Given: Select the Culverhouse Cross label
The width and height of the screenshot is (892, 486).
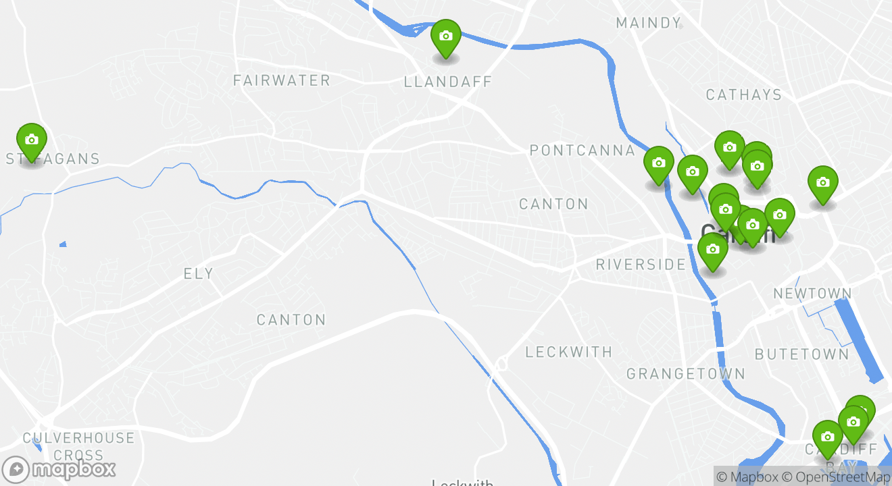Looking at the screenshot, I should (x=79, y=446).
